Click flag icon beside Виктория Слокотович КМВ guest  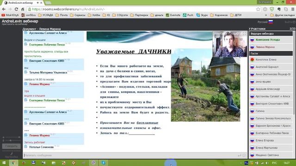pos(252,104)
